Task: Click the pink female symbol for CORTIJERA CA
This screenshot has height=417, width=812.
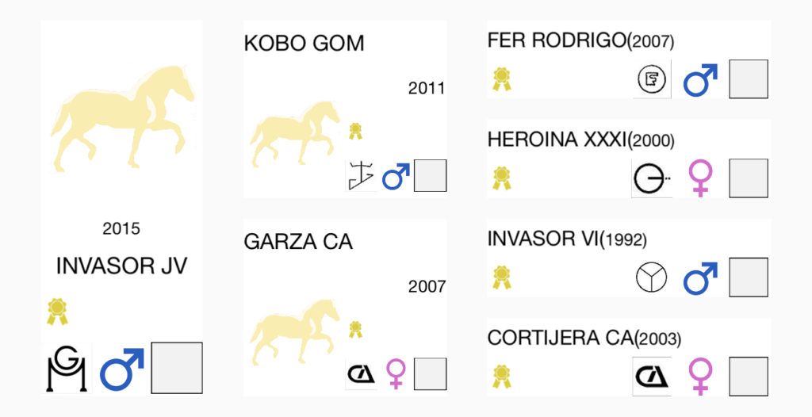Action: (700, 377)
